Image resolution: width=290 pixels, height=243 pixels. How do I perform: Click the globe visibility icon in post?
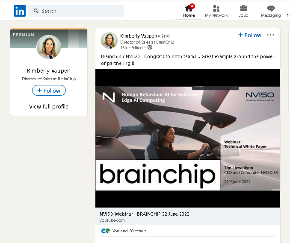coord(150,47)
